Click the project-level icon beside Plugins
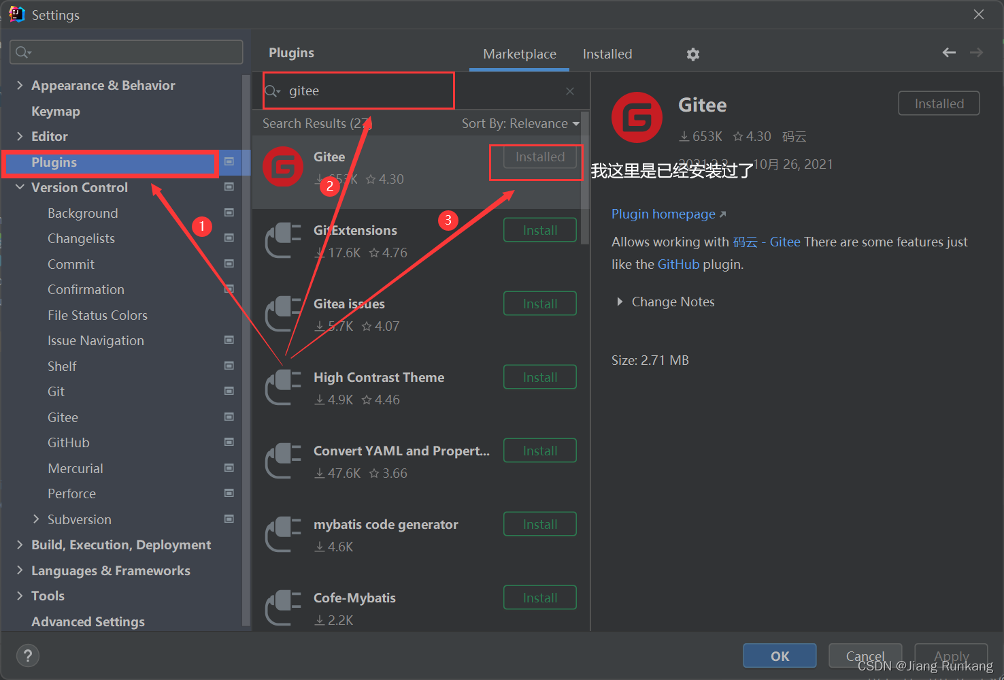 click(229, 162)
